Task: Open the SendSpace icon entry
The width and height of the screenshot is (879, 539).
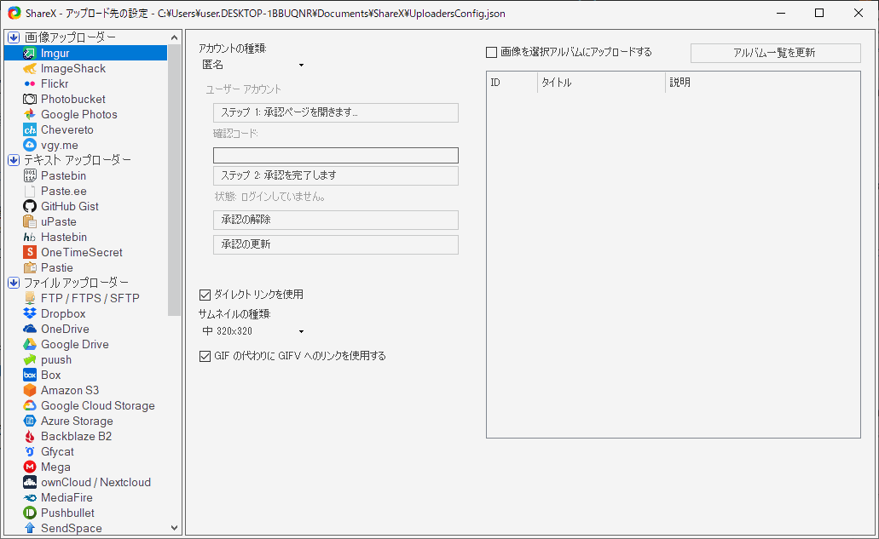Action: (30, 528)
